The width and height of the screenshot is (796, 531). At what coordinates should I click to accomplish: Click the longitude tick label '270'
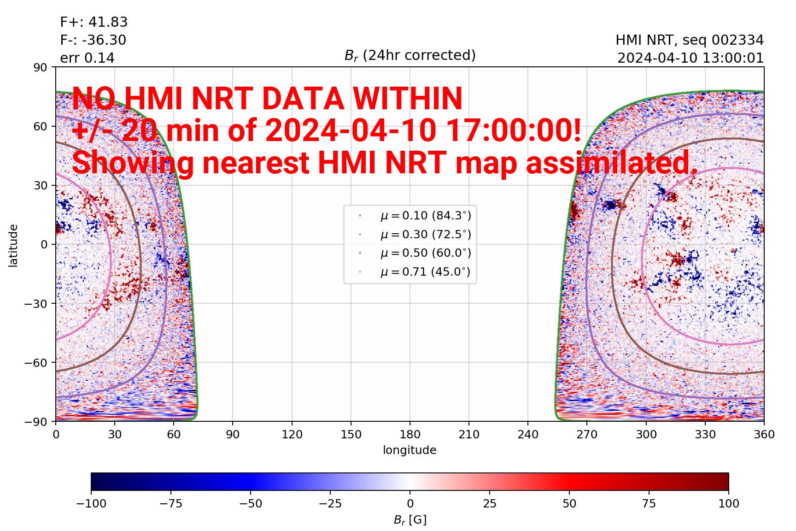587,435
